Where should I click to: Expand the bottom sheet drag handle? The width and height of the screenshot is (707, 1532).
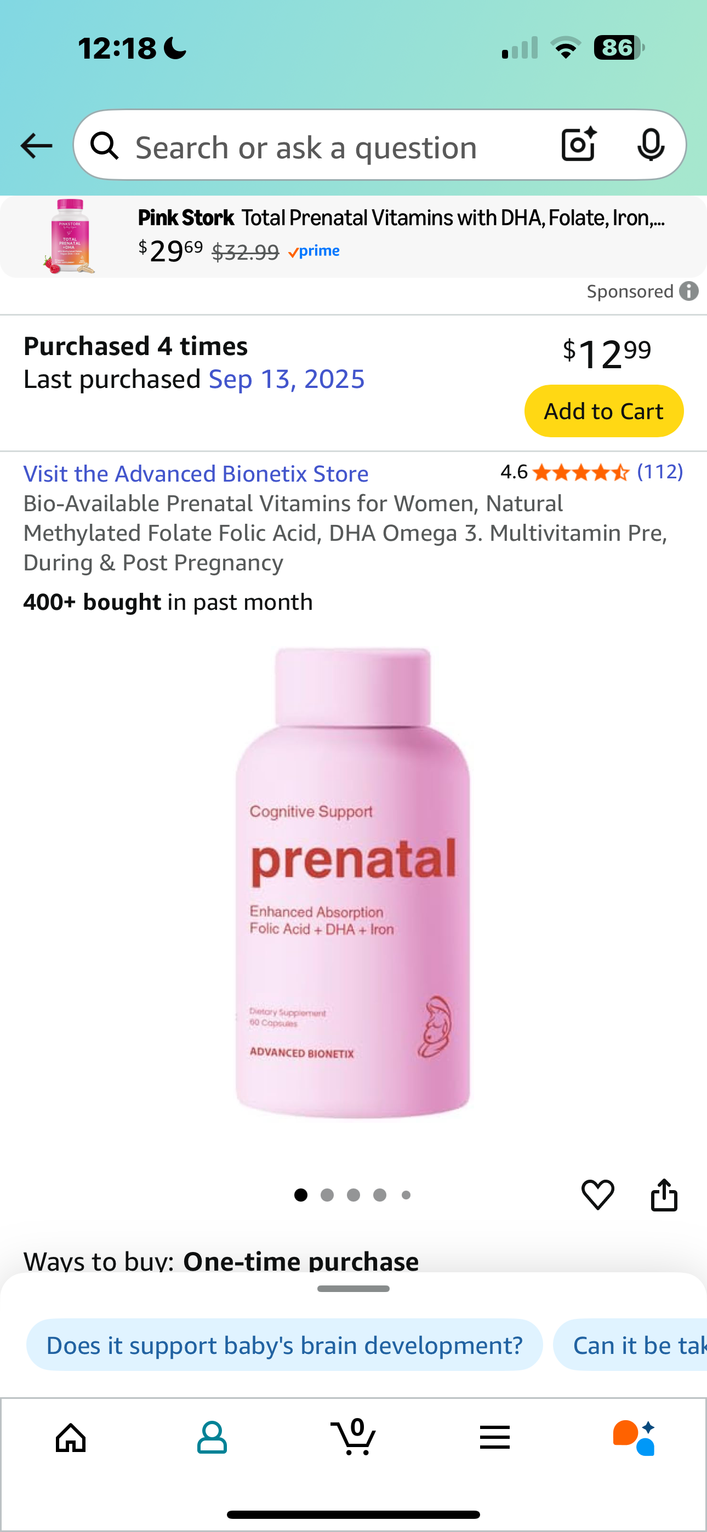point(353,1289)
